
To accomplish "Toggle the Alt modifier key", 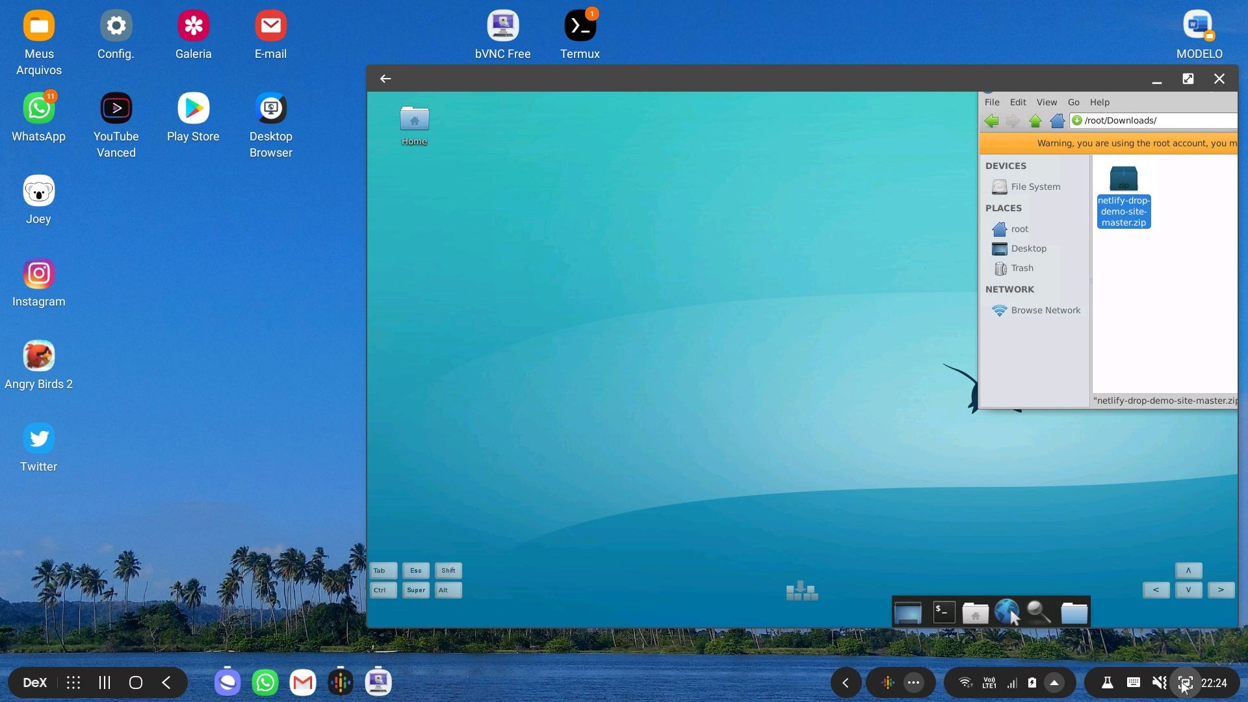I will [448, 590].
